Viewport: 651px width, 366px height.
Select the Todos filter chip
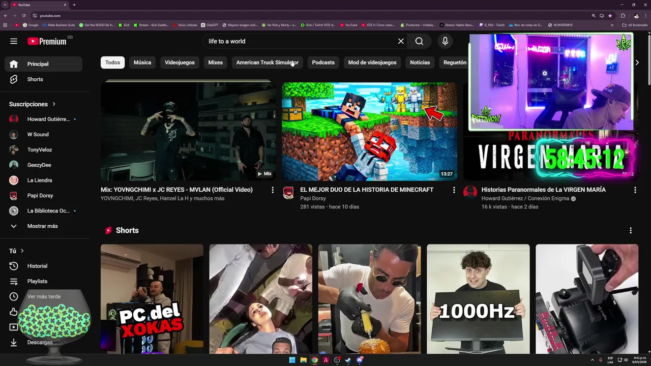112,63
